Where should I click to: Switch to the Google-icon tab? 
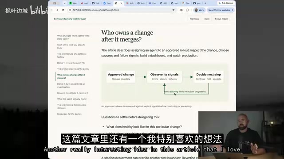pos(185,3)
